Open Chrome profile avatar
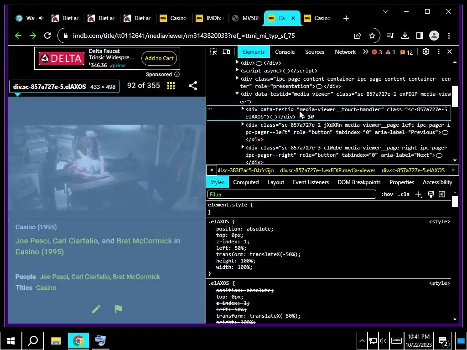This screenshot has width=467, height=350. 434,36
